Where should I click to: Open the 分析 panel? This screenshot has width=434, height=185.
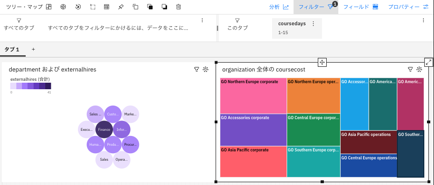[279, 7]
